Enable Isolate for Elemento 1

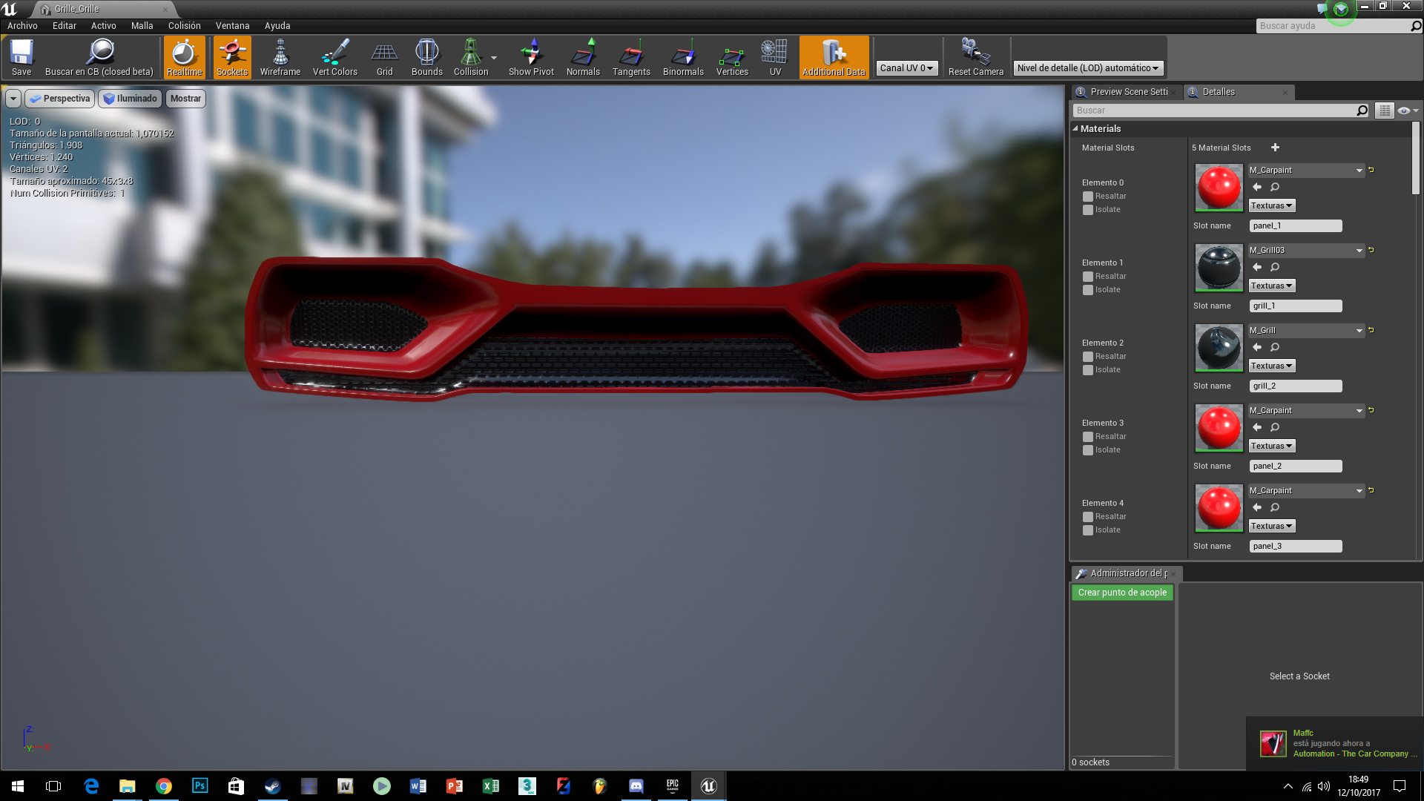pos(1088,290)
